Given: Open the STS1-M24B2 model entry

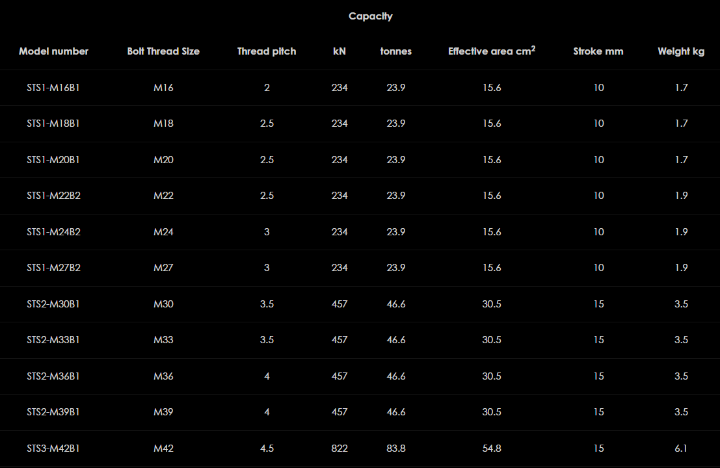Looking at the screenshot, I should [53, 231].
